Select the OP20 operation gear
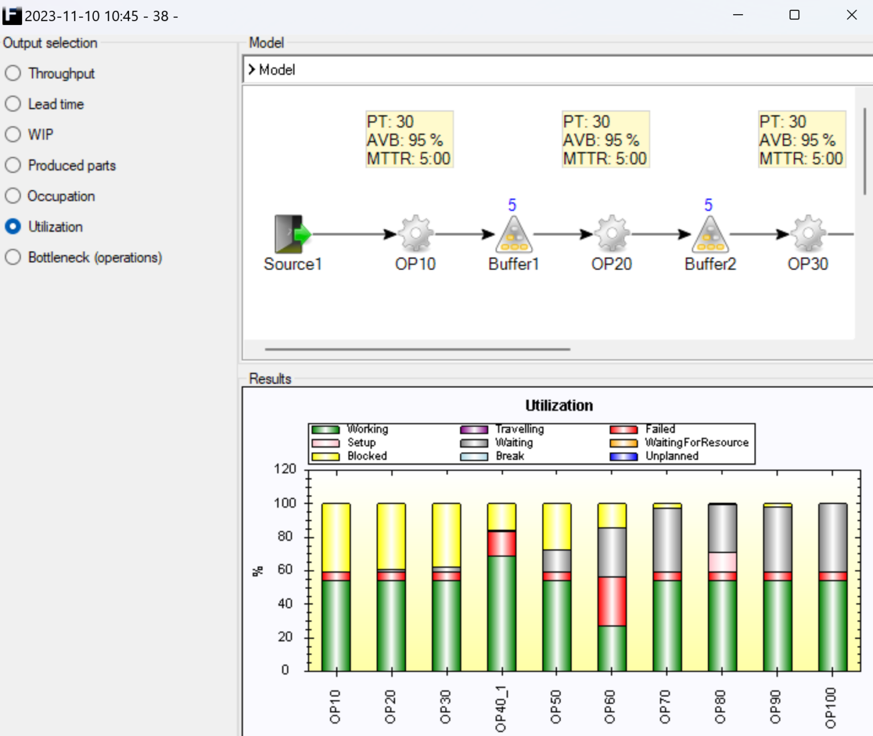 click(x=612, y=233)
